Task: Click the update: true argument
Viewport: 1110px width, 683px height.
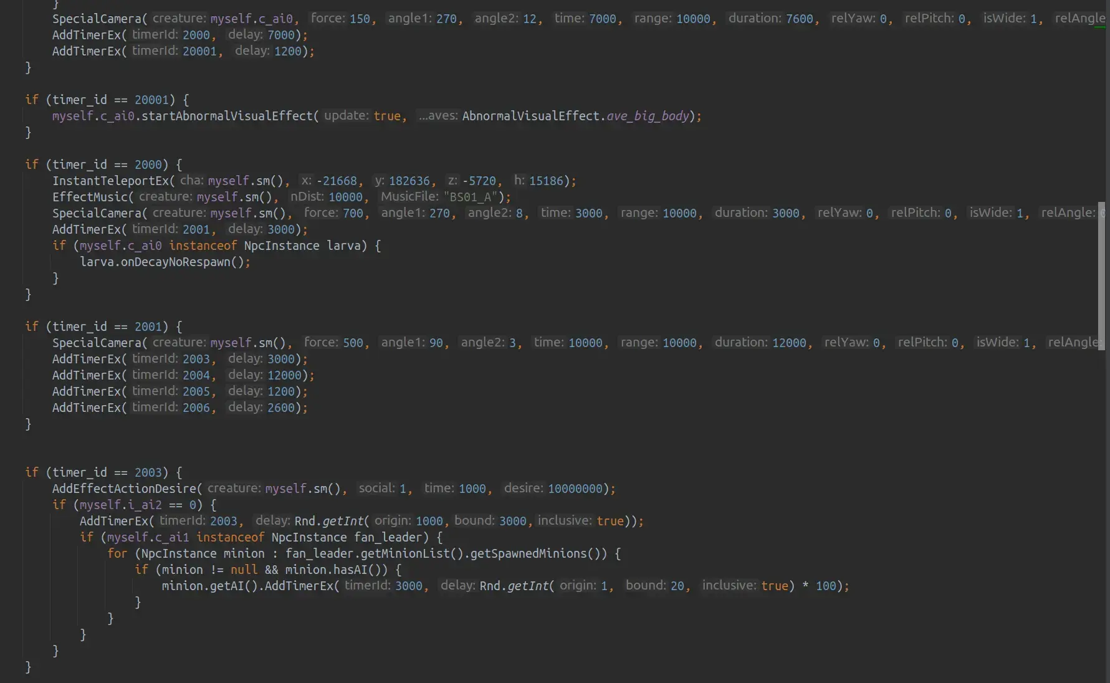Action: [x=362, y=116]
